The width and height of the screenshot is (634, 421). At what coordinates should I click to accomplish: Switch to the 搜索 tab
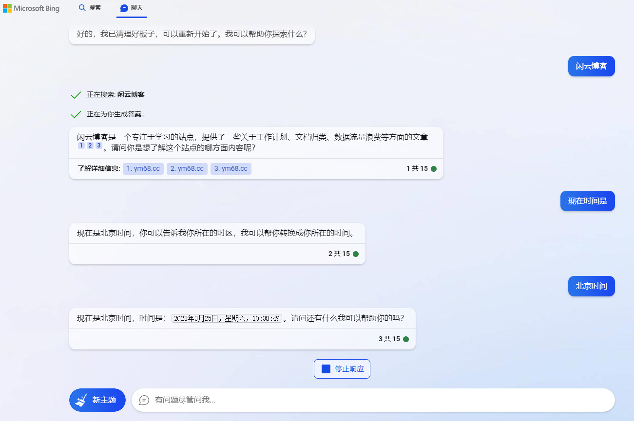click(x=90, y=8)
